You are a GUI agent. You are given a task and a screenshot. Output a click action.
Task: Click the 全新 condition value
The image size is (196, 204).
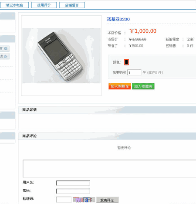point(190,39)
